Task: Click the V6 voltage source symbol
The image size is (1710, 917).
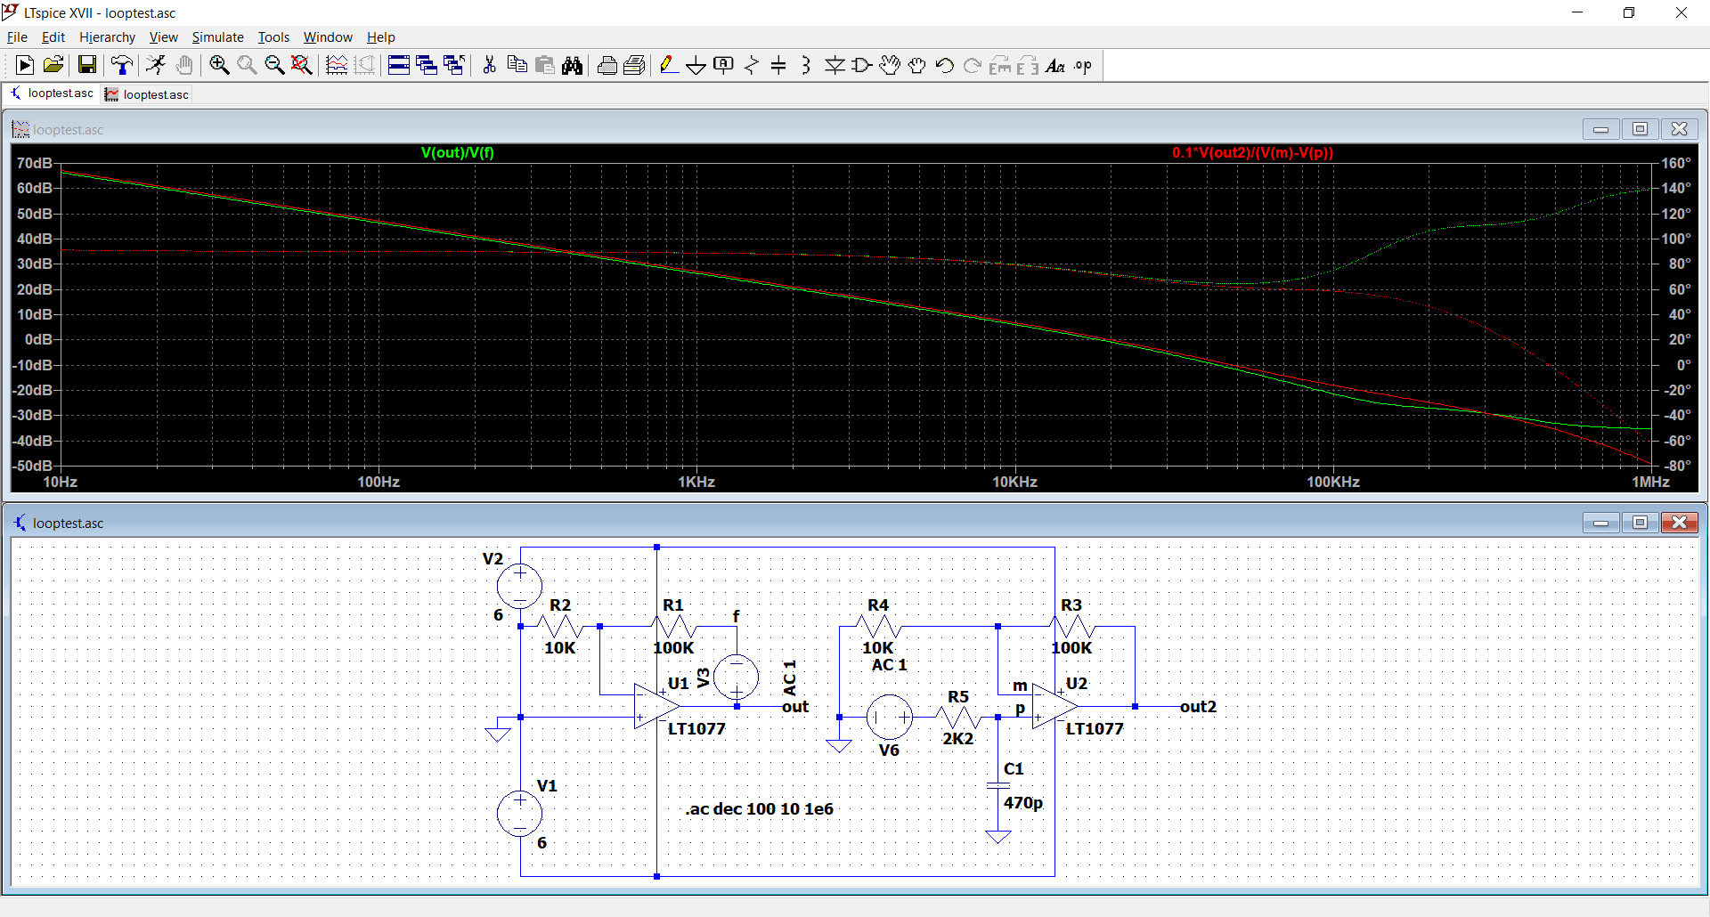Action: [889, 717]
